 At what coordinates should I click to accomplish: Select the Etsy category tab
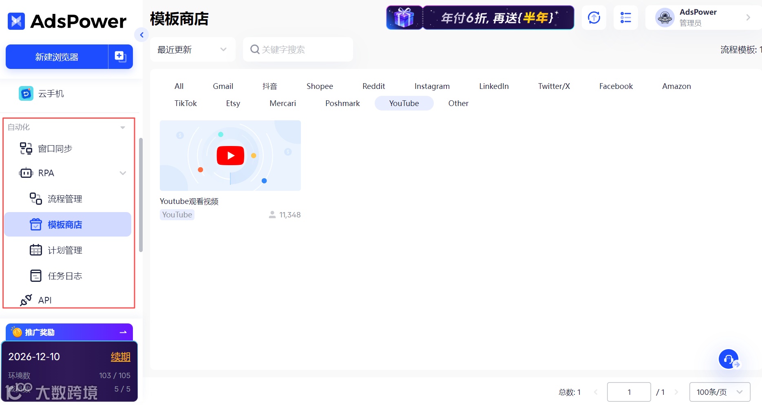pos(233,103)
